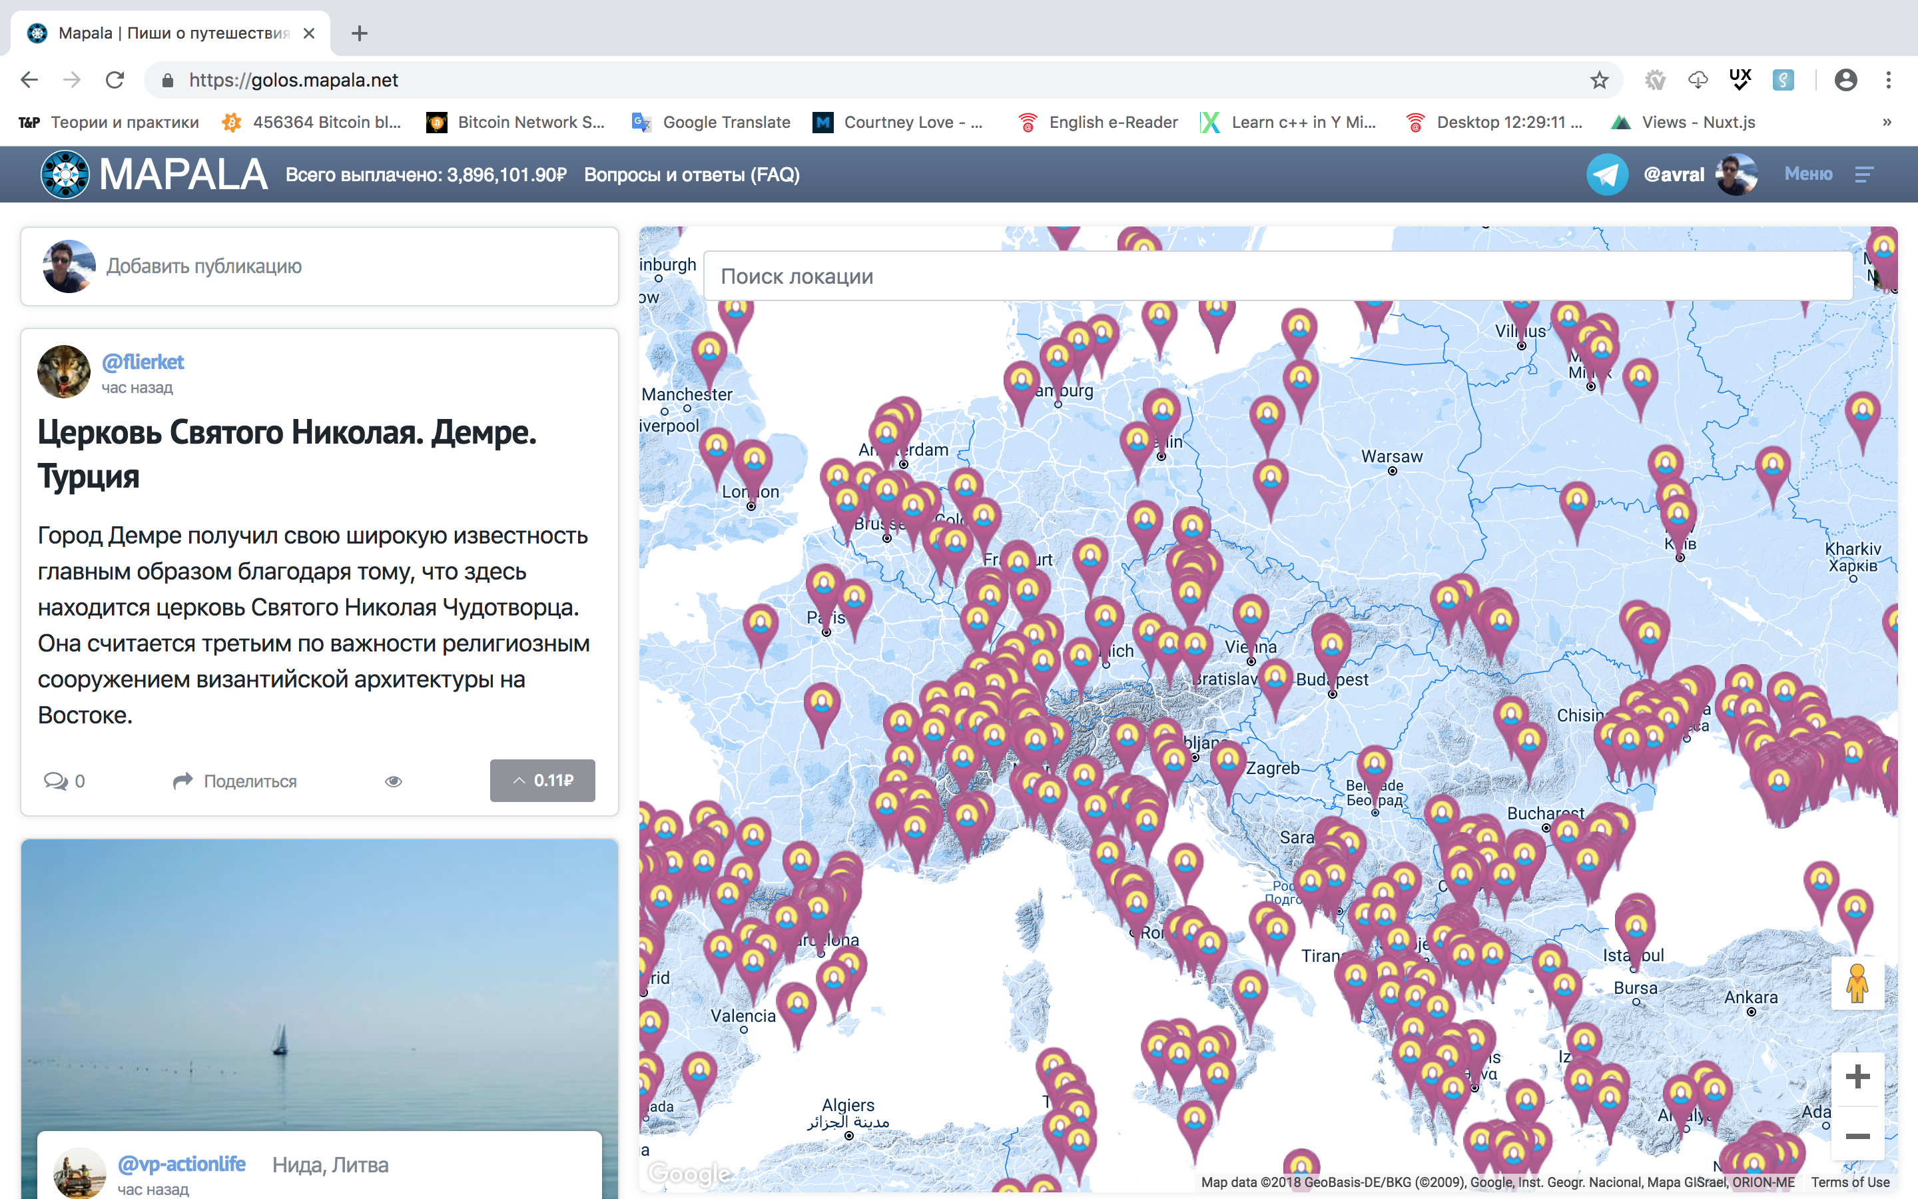
Task: Open Вопросы и ответы (FAQ) link
Action: pos(692,175)
